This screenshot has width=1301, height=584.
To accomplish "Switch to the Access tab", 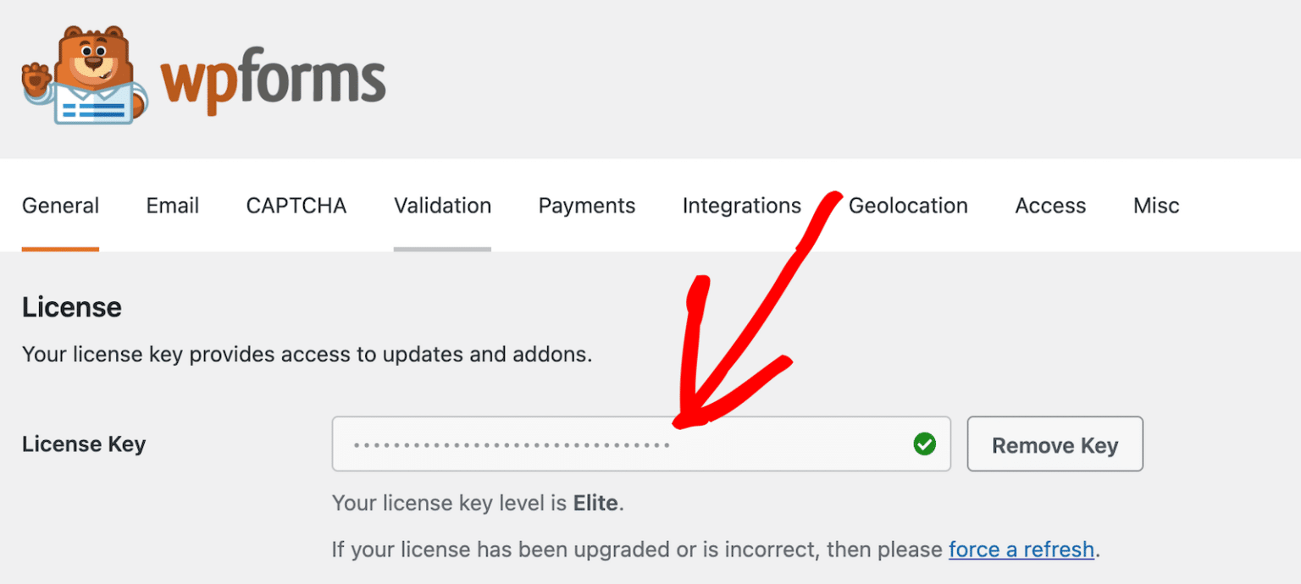I will (x=1050, y=206).
